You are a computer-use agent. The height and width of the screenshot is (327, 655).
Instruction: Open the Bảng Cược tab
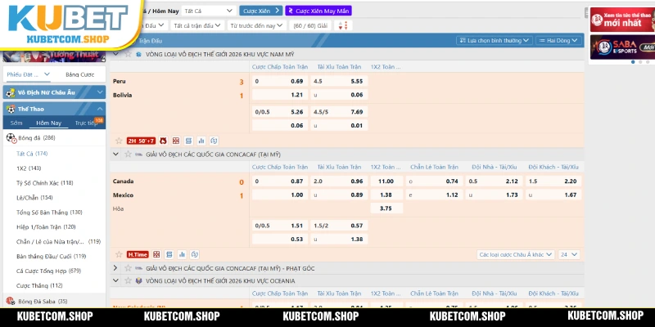point(79,74)
